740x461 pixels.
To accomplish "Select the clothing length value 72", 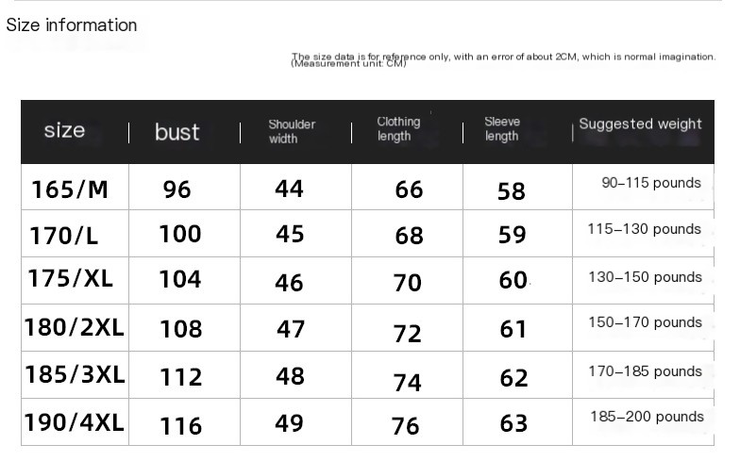I will (x=408, y=334).
